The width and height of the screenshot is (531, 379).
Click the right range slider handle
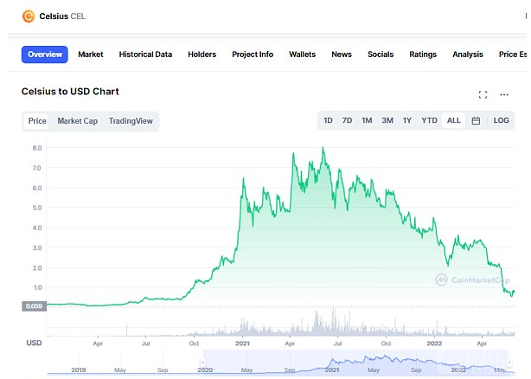tap(509, 363)
